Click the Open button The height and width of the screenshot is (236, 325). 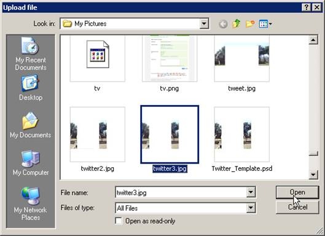coord(297,192)
